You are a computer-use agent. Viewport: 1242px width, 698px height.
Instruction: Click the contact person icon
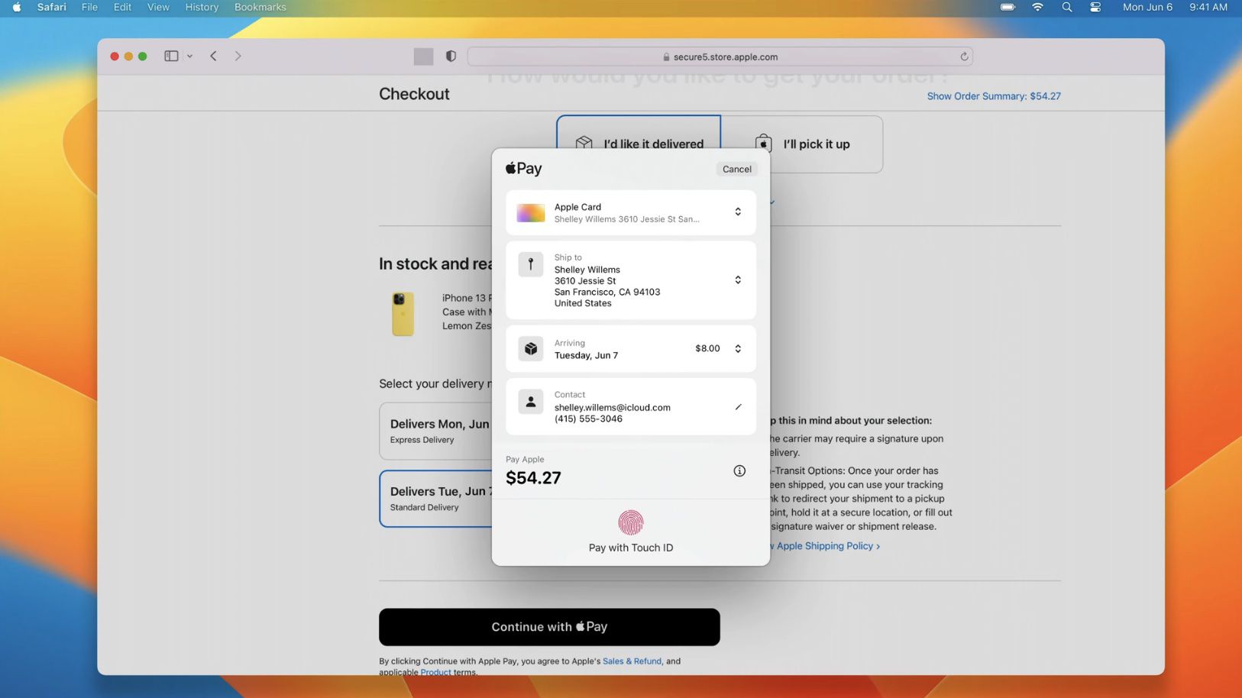point(531,402)
